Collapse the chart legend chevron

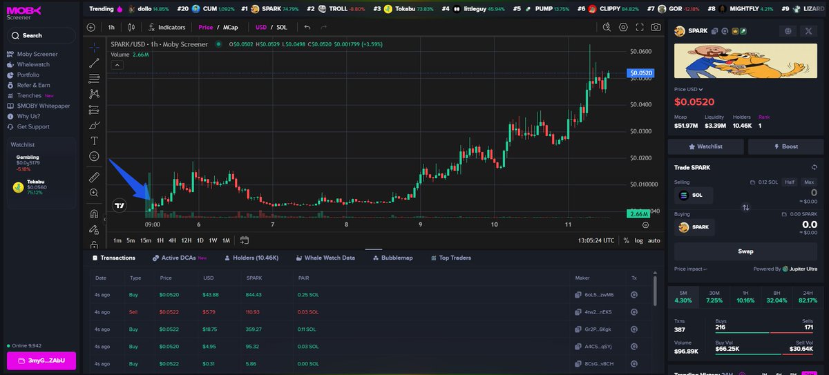coord(117,65)
